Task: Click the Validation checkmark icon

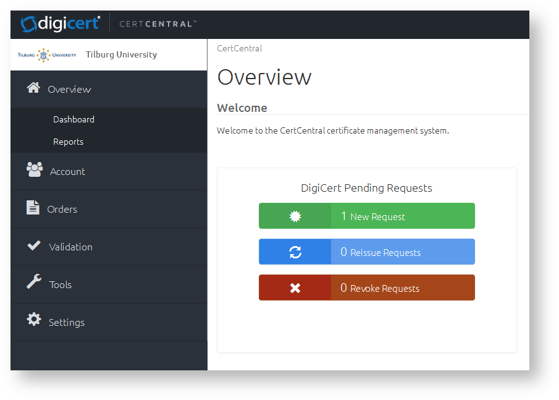Action: pyautogui.click(x=34, y=245)
